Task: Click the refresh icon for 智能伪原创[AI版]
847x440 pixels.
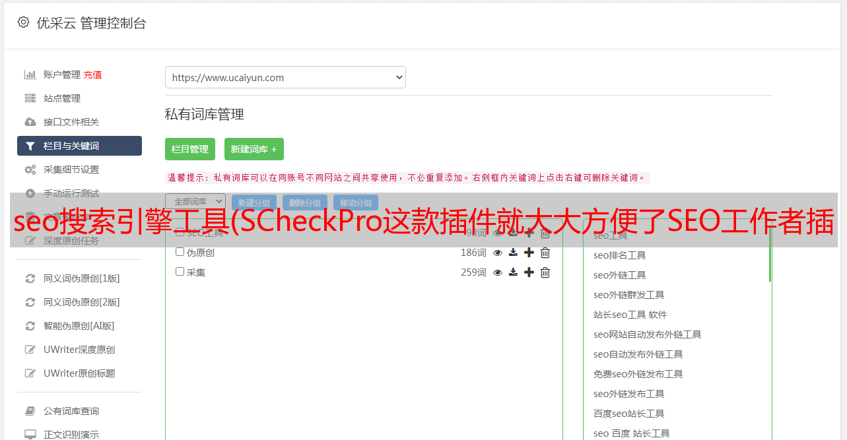Action: 30,326
